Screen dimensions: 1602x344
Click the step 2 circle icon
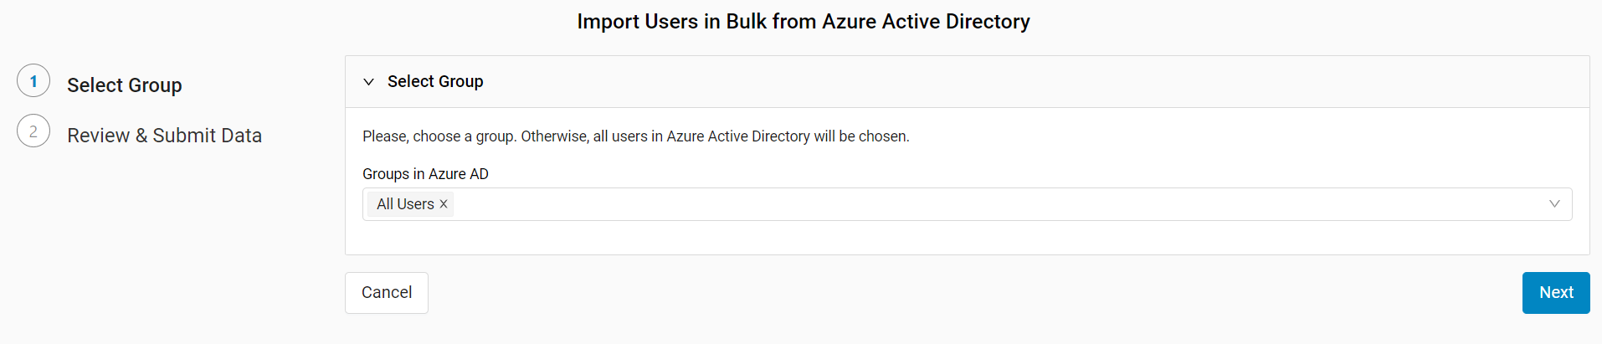point(33,131)
